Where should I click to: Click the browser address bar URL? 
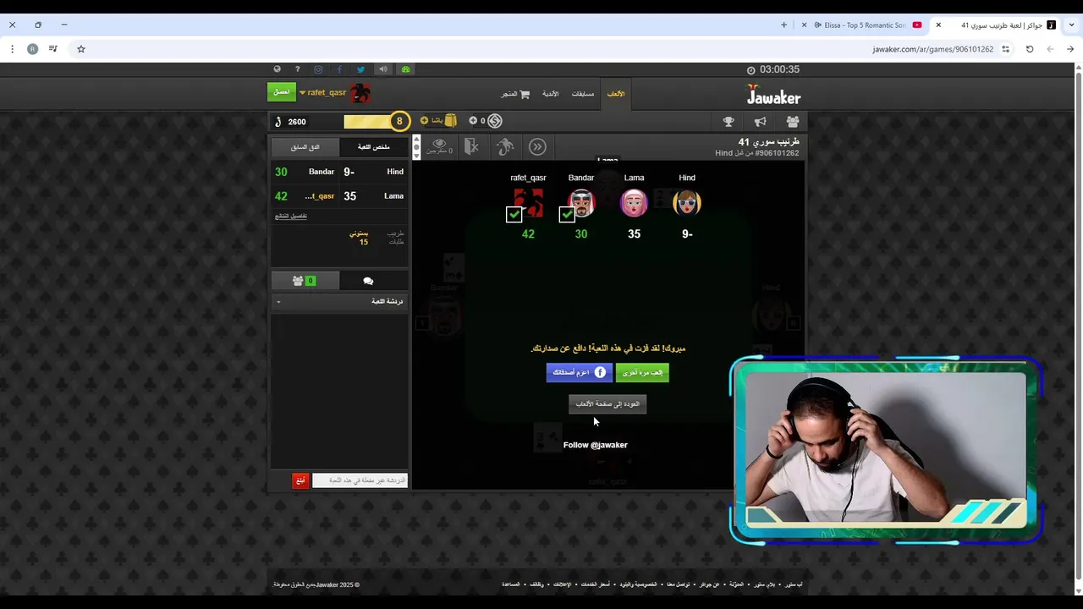point(932,49)
